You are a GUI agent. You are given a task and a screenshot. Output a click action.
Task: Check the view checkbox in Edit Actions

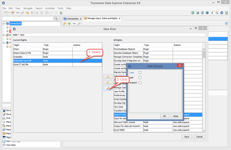click(140, 73)
